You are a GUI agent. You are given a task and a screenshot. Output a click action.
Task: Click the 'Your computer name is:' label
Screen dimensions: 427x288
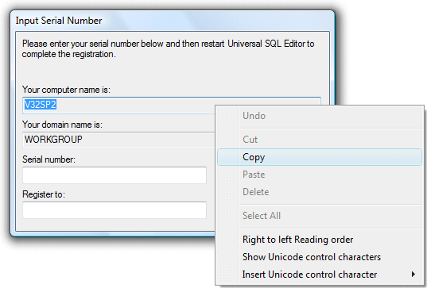pyautogui.click(x=66, y=90)
